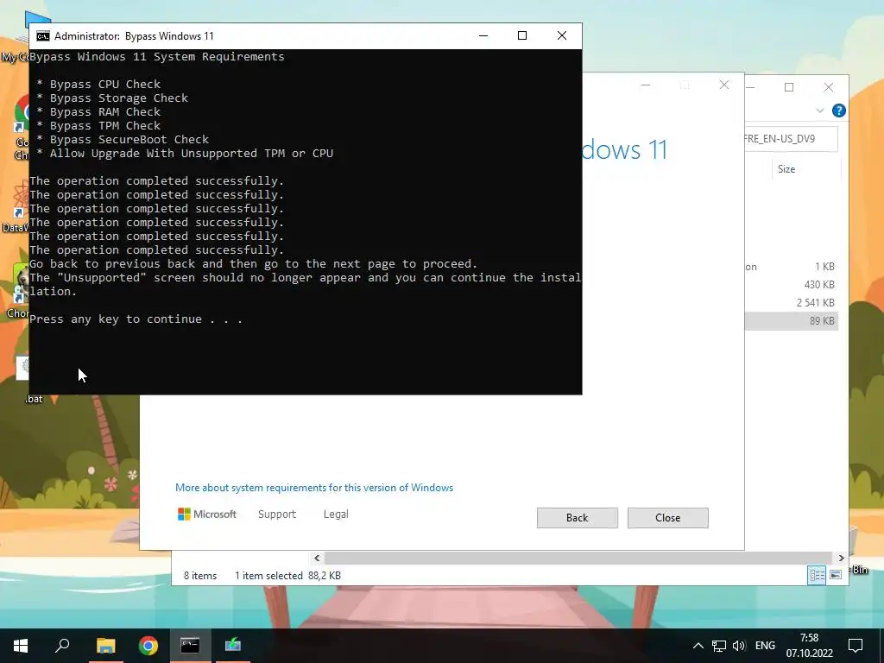Maximize the File Explorer window

tap(789, 87)
